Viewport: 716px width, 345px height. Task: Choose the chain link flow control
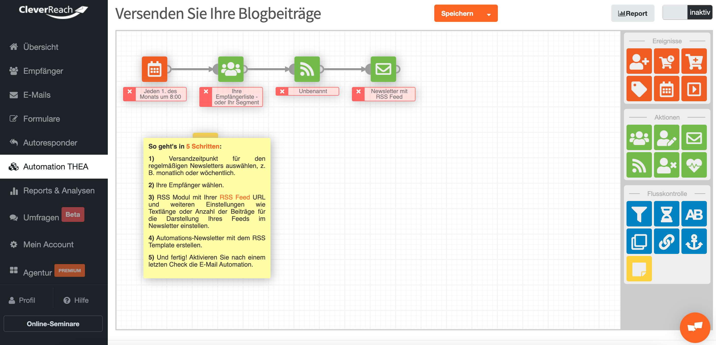(666, 241)
